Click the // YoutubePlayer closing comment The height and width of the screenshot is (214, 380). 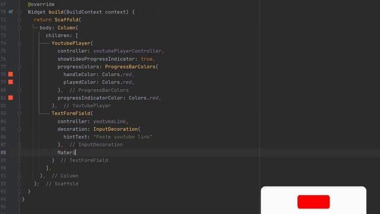(87, 106)
